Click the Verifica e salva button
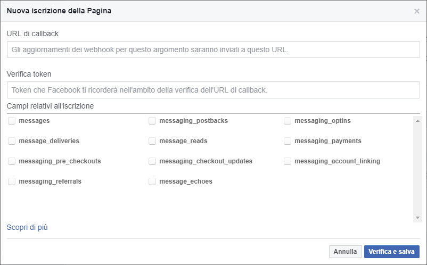 click(392, 251)
